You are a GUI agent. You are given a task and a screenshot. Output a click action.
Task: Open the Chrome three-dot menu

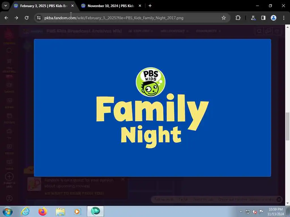tap(283, 18)
